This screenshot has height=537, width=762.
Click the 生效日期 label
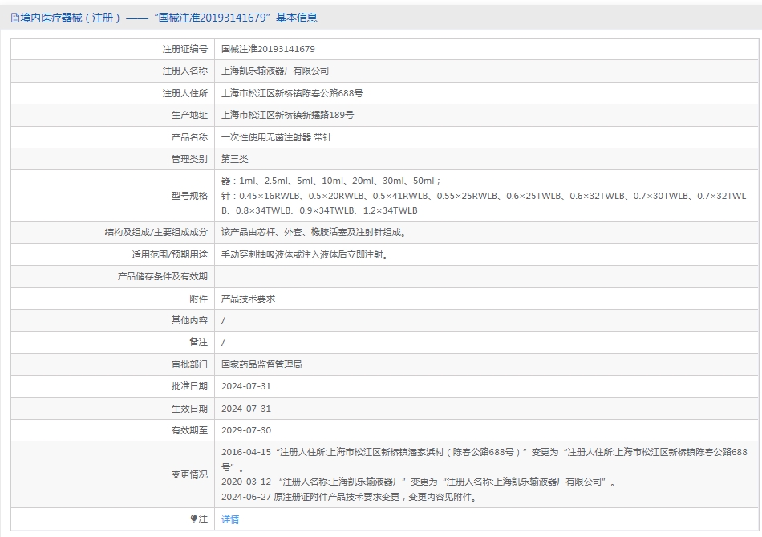(x=189, y=409)
